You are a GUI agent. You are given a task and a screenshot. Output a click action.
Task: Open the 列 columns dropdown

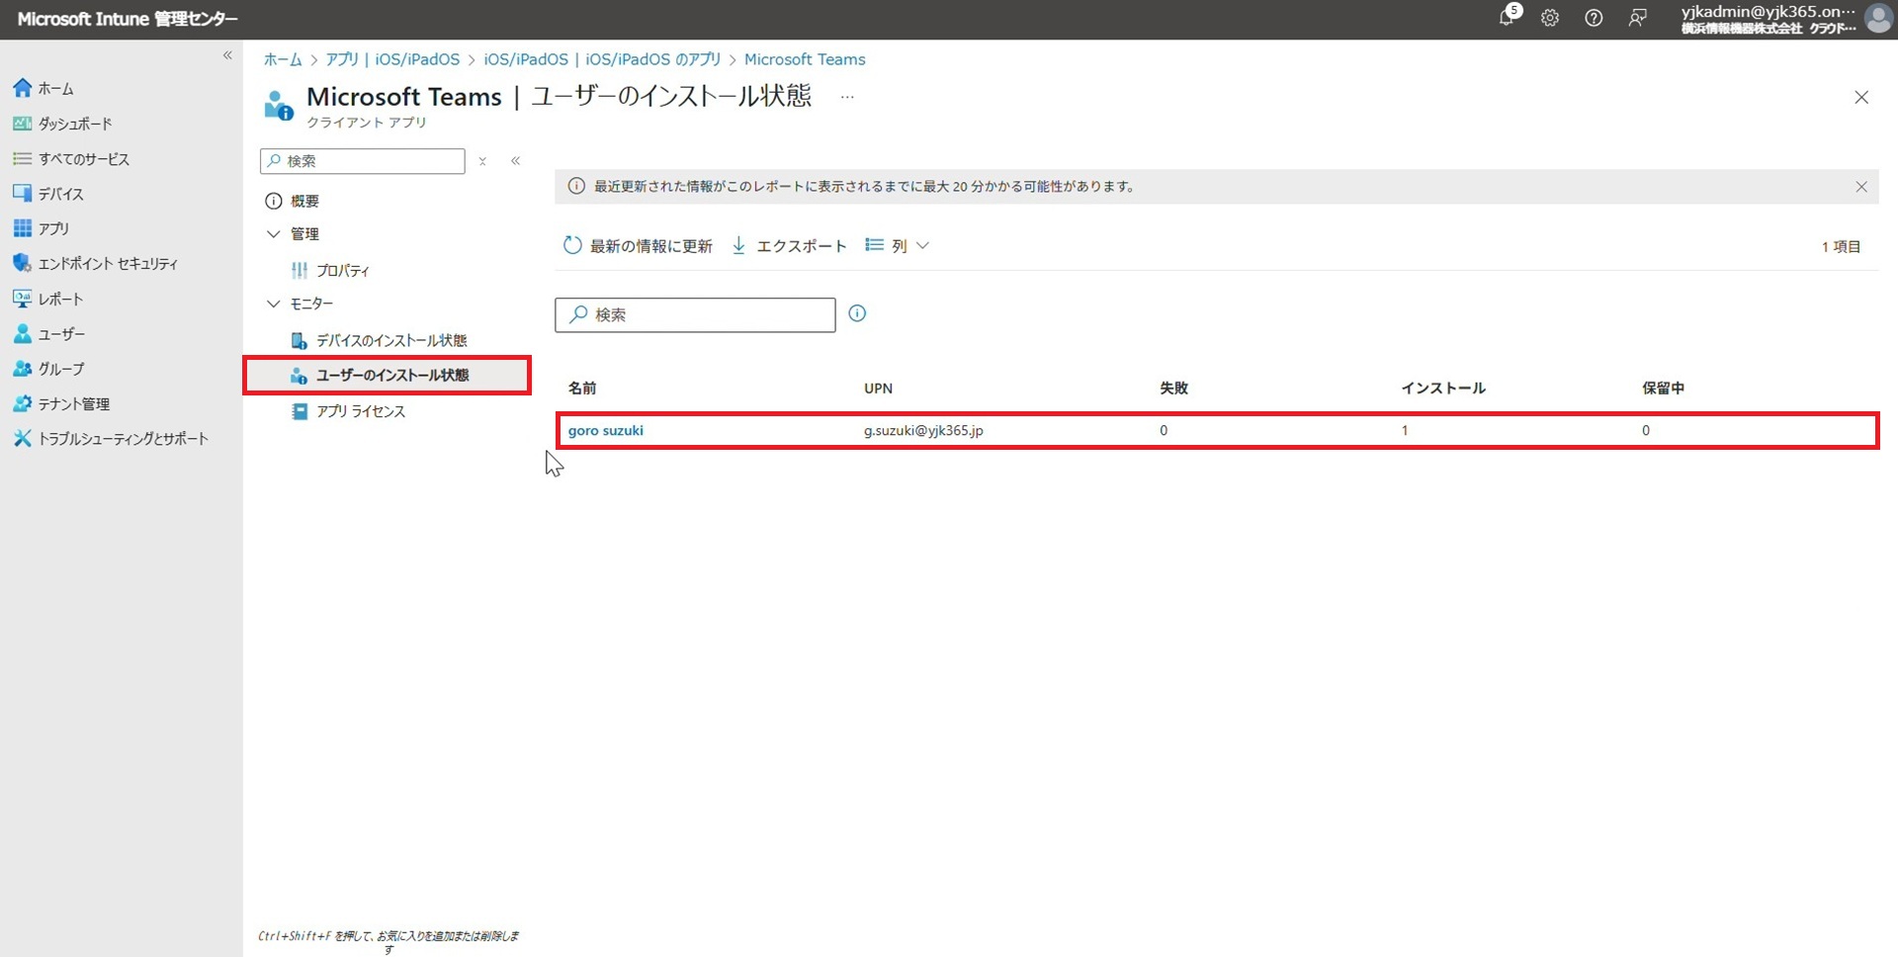point(897,245)
